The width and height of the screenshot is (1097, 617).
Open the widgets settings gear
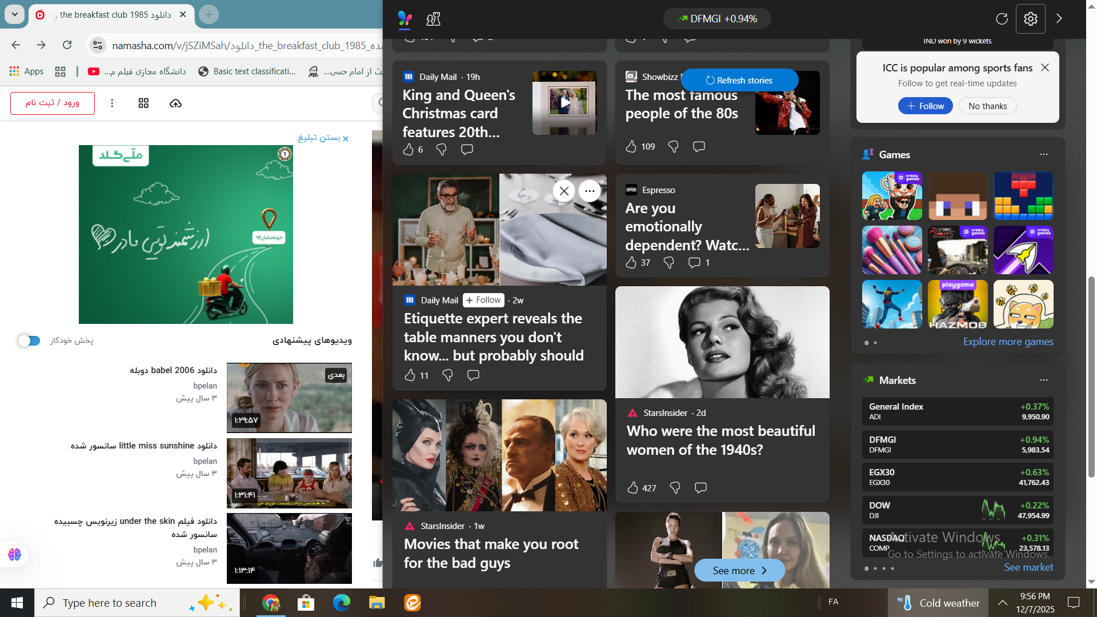pyautogui.click(x=1030, y=19)
